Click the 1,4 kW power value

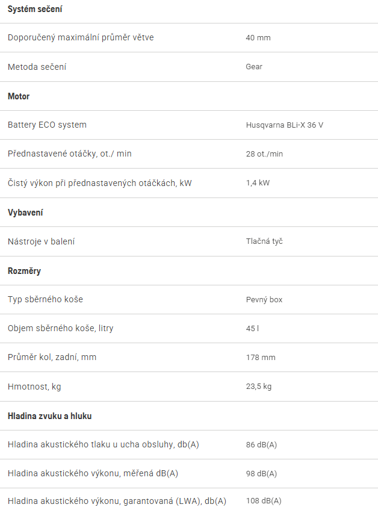tap(258, 183)
